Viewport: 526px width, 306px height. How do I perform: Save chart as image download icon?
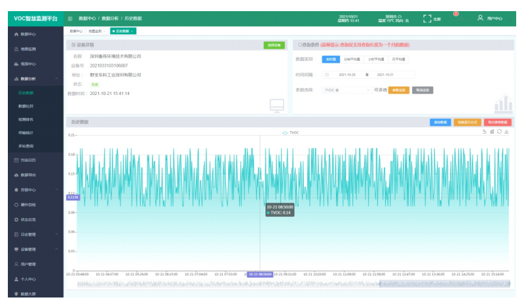[x=506, y=132]
